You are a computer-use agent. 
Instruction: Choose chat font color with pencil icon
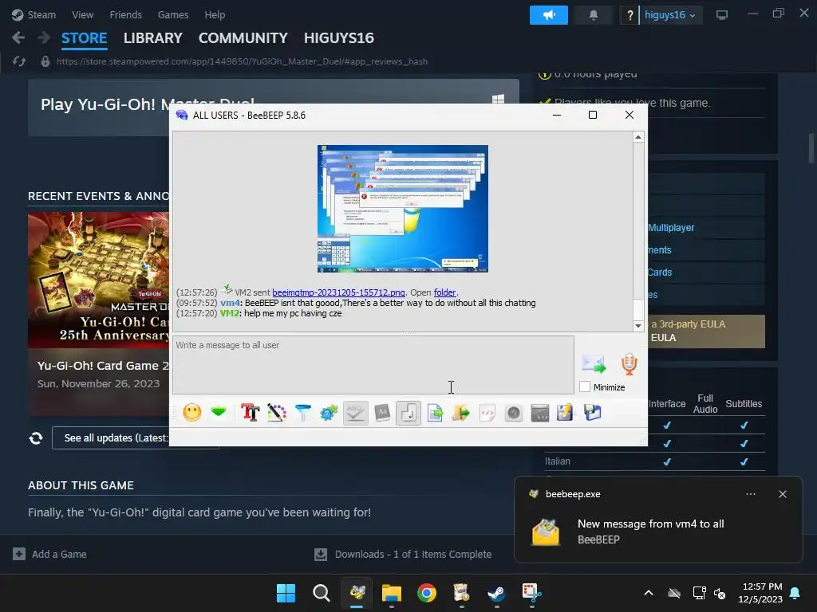point(277,413)
